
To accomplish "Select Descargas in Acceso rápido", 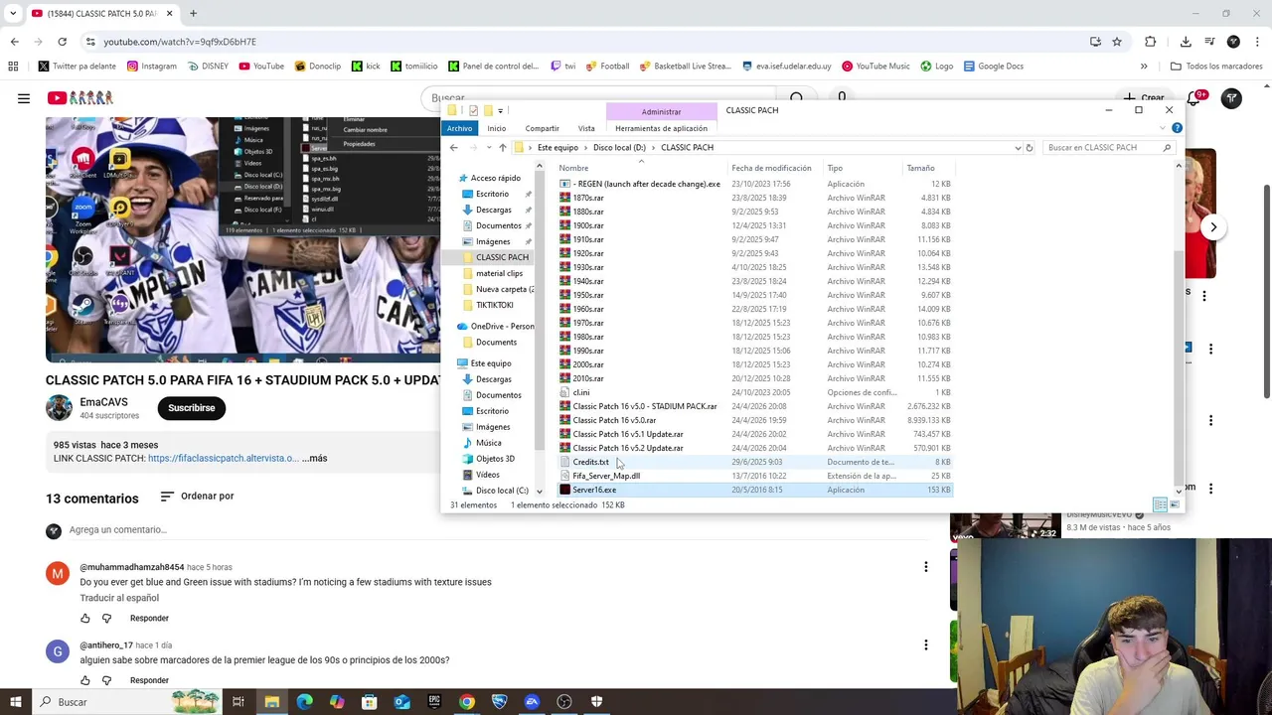I will (494, 210).
